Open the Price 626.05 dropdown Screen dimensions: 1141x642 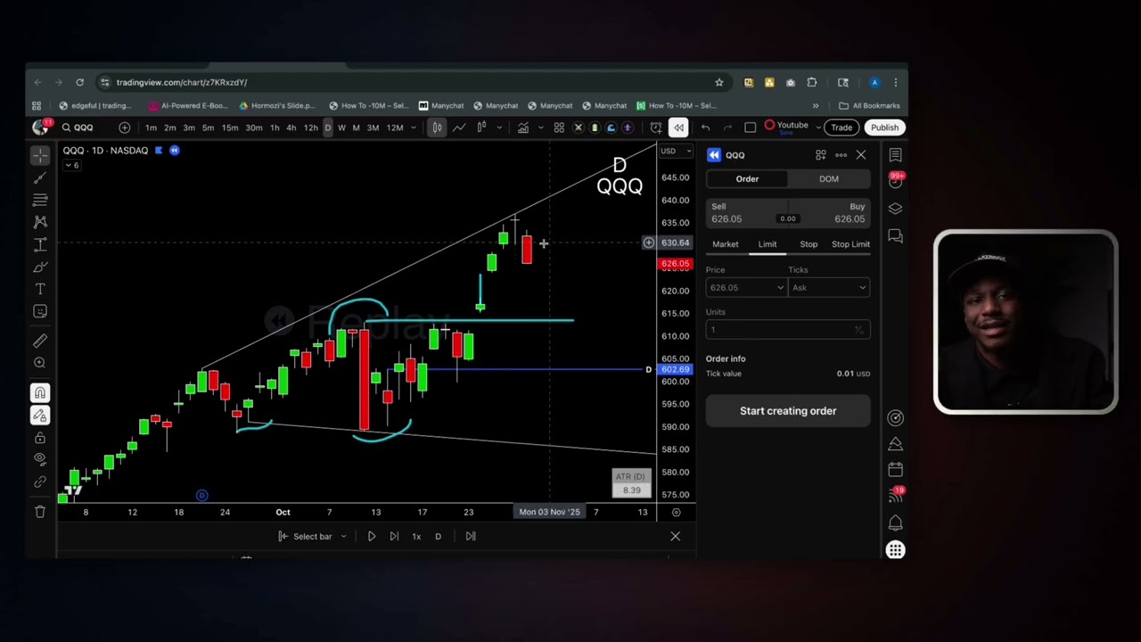(745, 287)
